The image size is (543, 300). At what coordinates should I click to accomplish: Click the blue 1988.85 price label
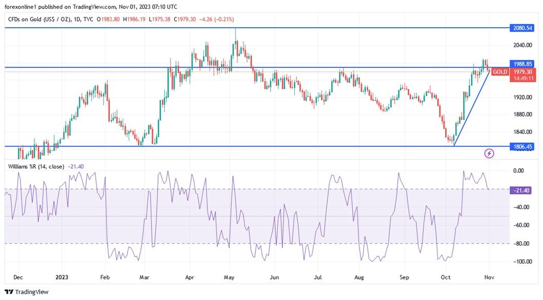[x=522, y=64]
